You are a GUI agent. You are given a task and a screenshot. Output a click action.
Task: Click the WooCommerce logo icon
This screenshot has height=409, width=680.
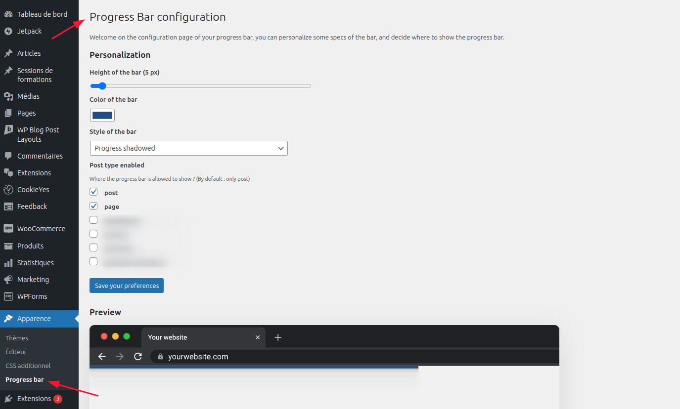[8, 229]
